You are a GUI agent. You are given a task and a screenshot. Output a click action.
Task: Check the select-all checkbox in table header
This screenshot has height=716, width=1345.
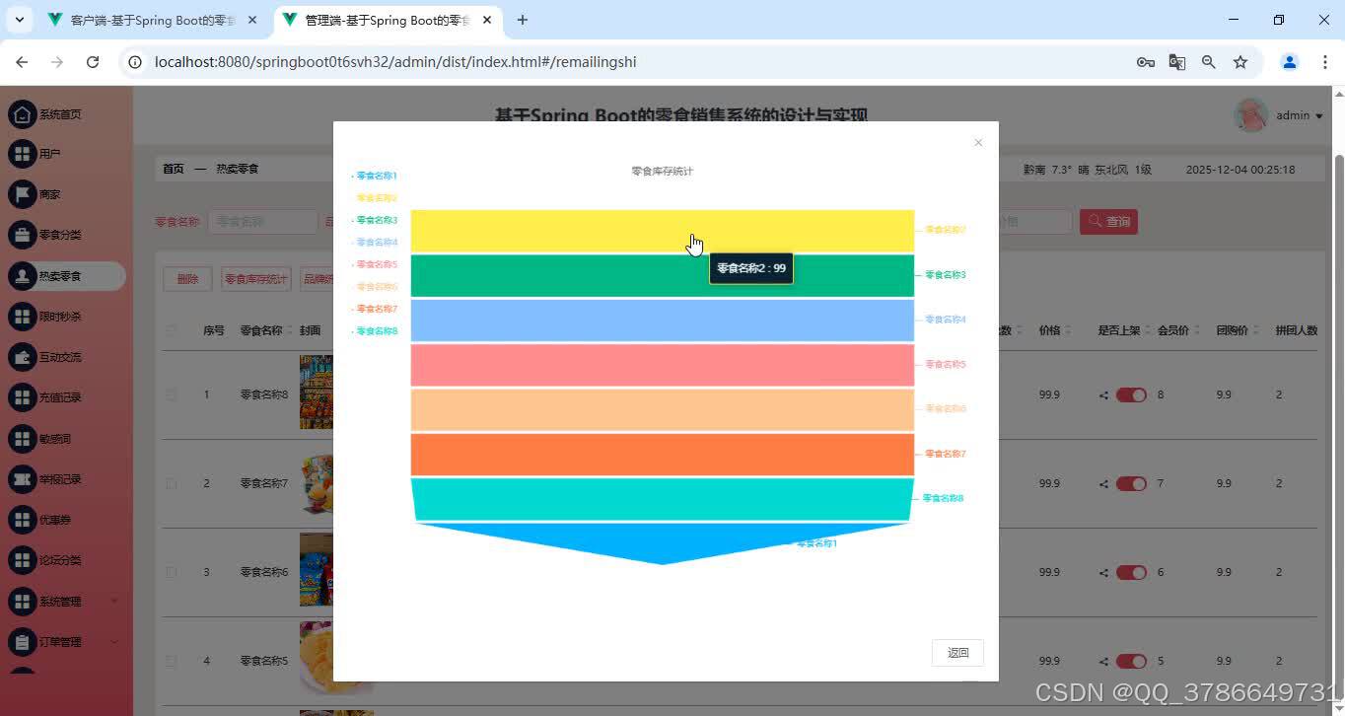point(172,330)
